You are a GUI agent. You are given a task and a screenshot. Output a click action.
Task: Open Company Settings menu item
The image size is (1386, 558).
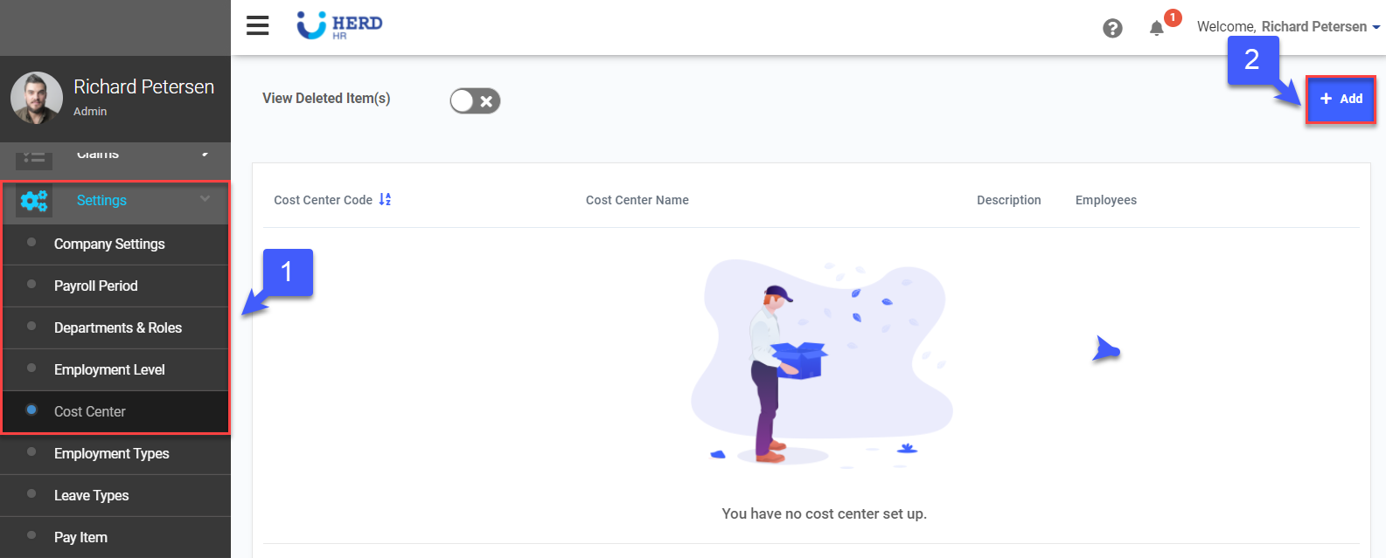tap(109, 245)
